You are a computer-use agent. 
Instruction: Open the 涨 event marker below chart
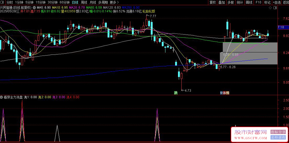point(225,93)
